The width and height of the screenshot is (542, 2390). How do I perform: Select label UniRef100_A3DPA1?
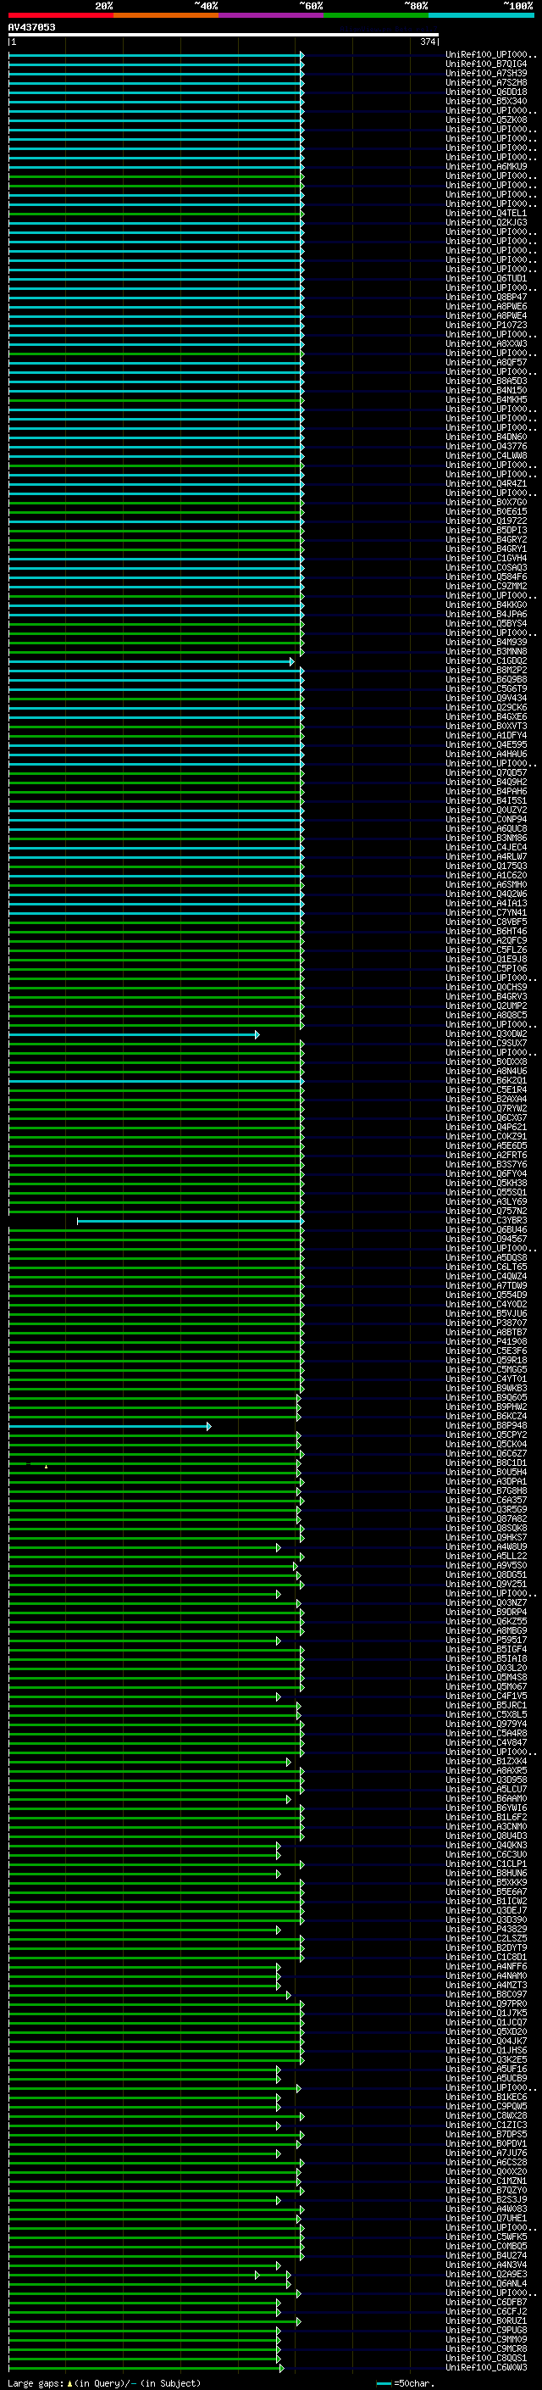click(x=485, y=1482)
